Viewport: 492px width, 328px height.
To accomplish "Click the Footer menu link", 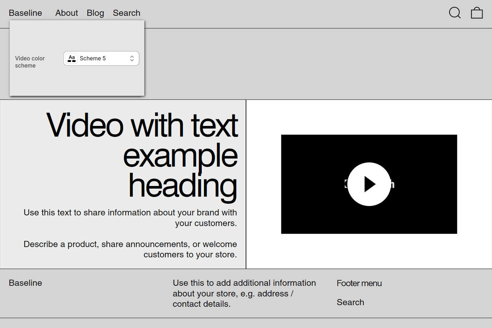I will (x=359, y=283).
